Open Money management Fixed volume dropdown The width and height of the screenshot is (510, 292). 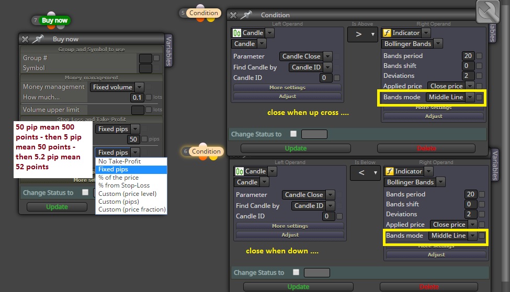pyautogui.click(x=117, y=87)
